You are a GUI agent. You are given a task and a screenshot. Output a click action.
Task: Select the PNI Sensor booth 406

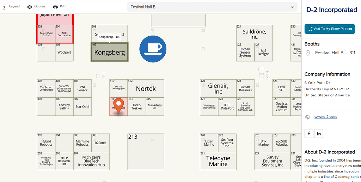(82, 89)
